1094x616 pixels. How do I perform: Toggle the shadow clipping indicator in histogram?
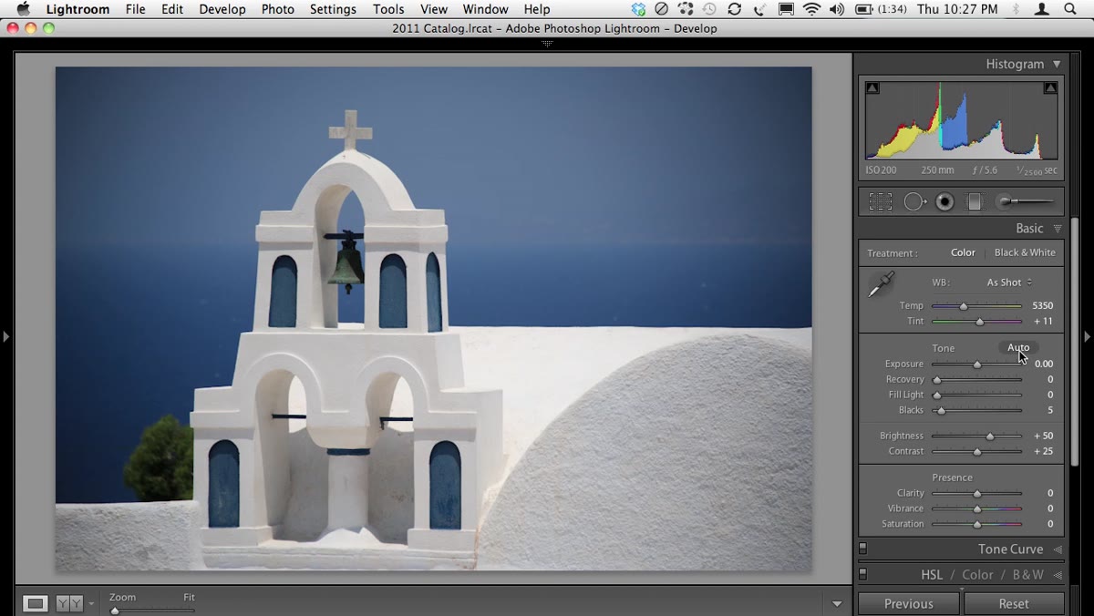click(x=872, y=88)
